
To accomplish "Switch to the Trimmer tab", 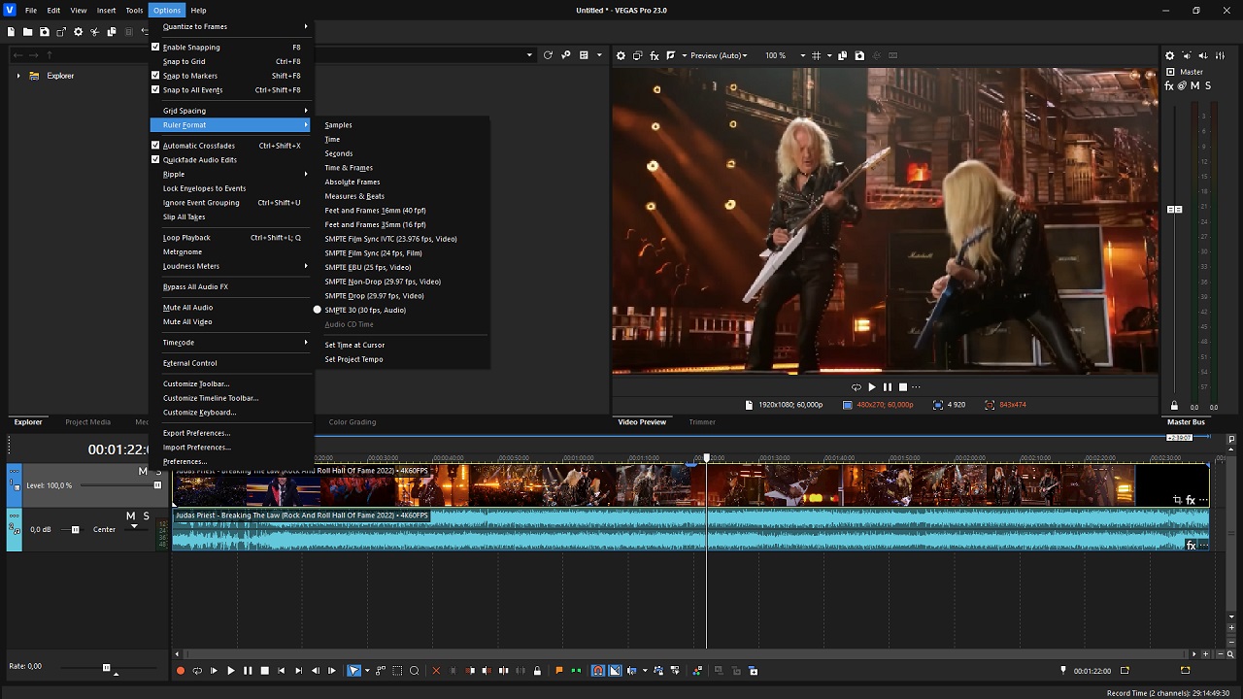I will [x=702, y=422].
